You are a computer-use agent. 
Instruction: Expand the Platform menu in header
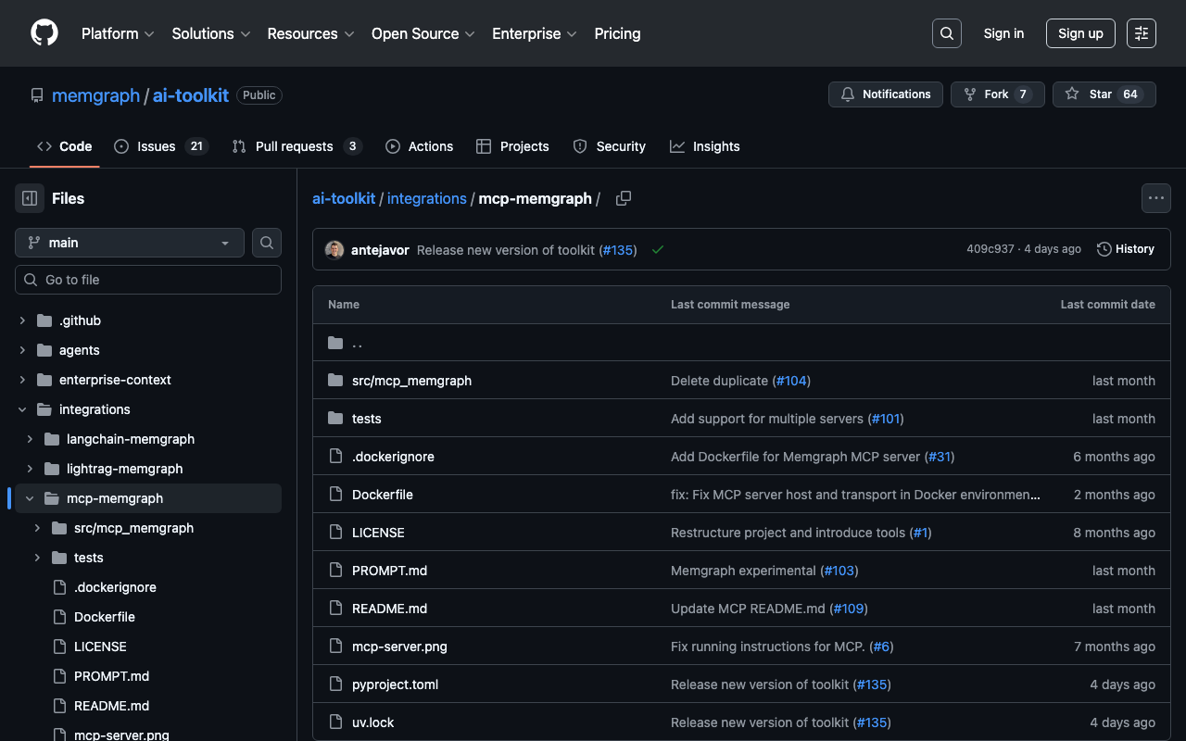[118, 33]
